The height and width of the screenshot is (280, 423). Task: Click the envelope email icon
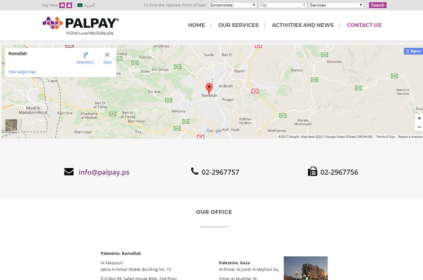point(69,172)
